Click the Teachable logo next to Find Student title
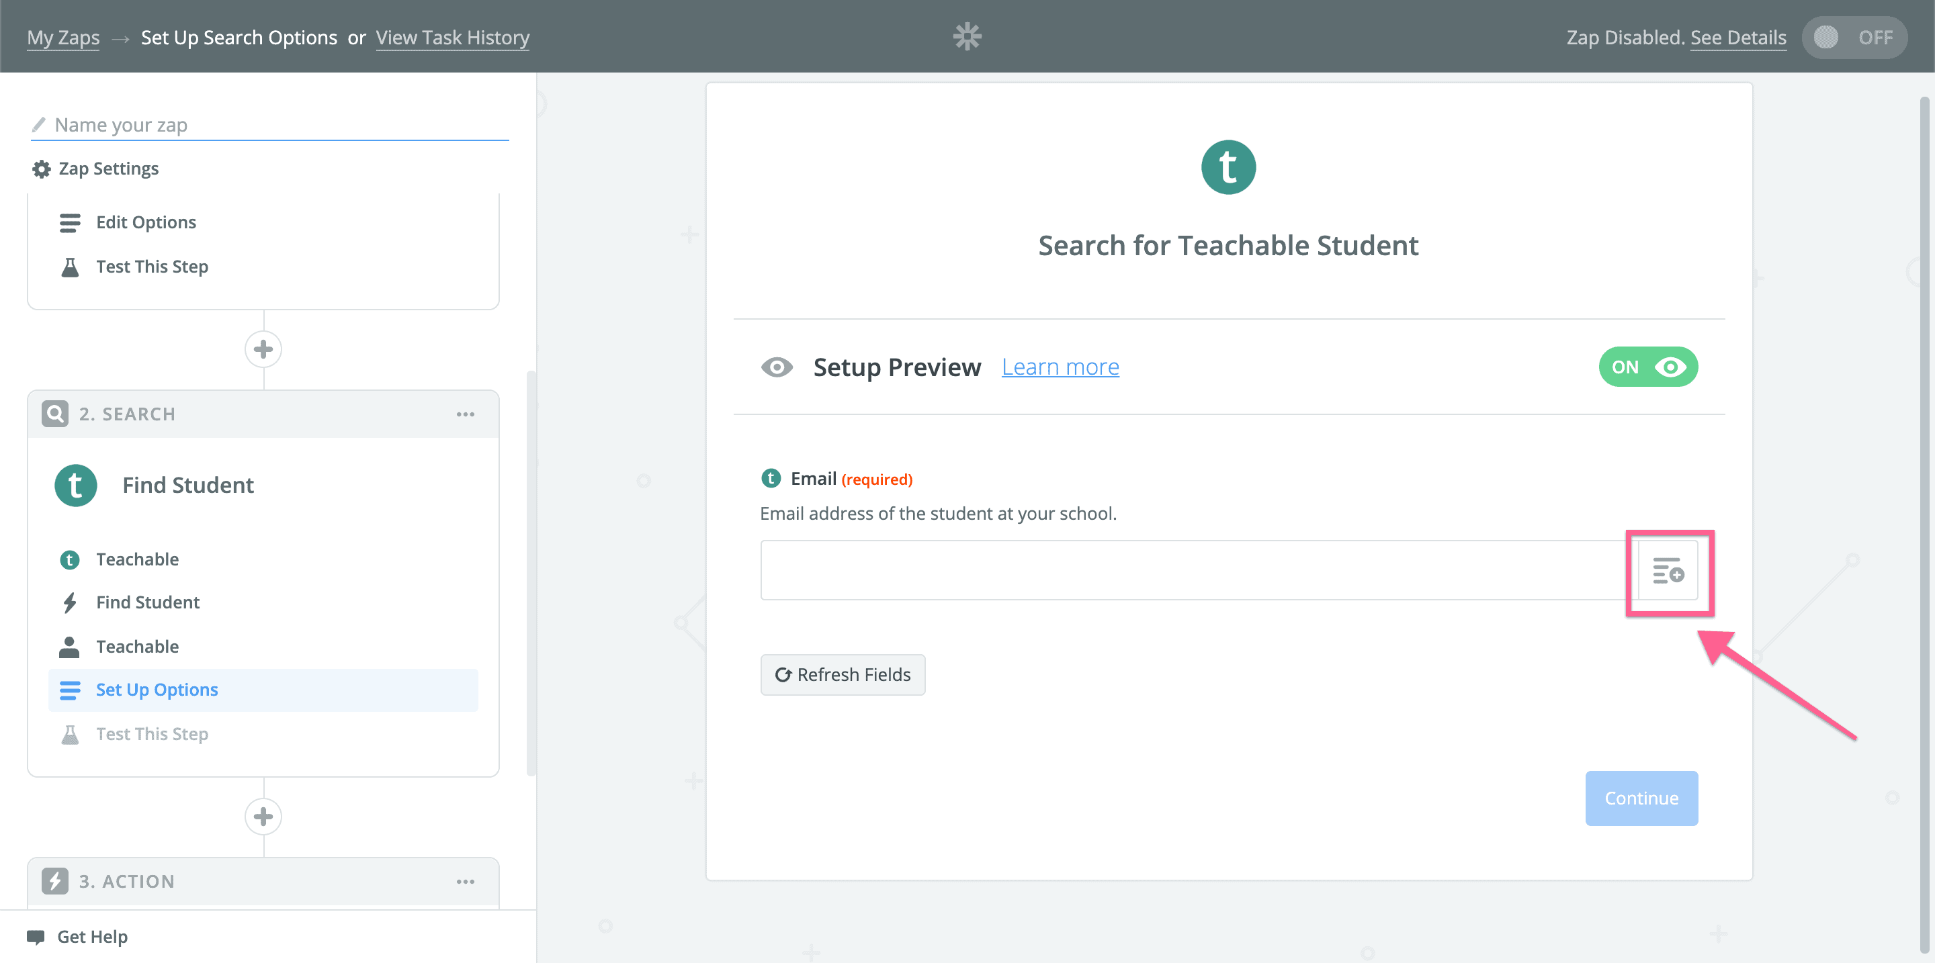This screenshot has height=963, width=1935. click(76, 485)
